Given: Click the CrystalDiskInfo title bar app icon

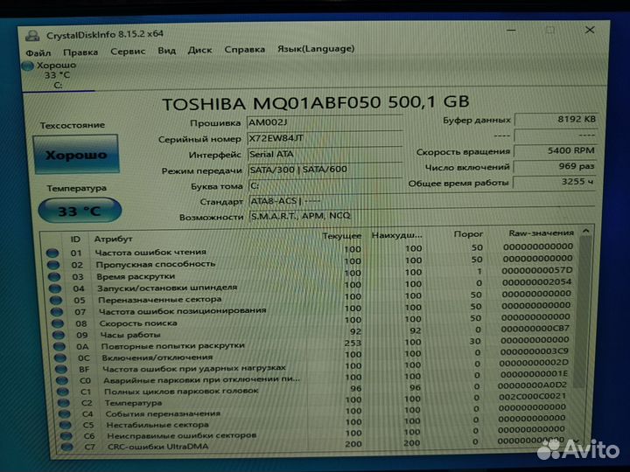Looking at the screenshot, I should tap(32, 36).
